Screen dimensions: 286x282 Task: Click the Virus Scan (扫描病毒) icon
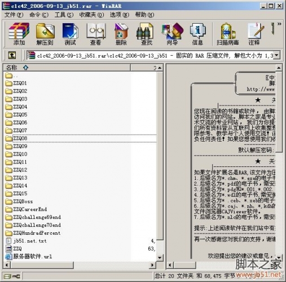click(x=228, y=34)
